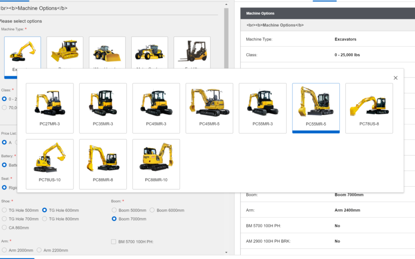Choose the PC45MR-3 excavator card
This screenshot has width=415, height=259.
click(156, 108)
